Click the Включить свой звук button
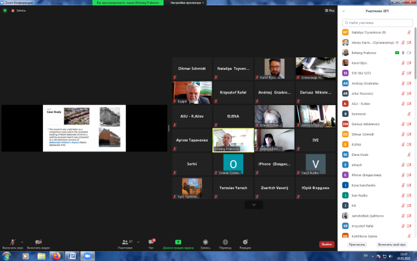The image size is (417, 261). tap(392, 245)
